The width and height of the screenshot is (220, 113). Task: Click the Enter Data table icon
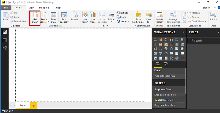(53, 15)
